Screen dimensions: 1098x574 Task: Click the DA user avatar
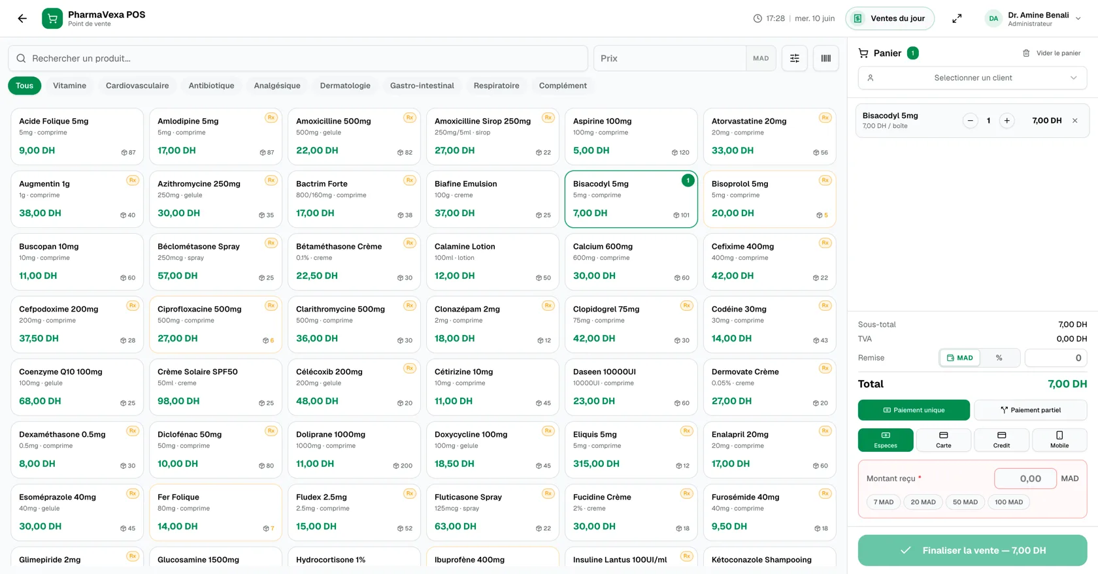click(993, 18)
